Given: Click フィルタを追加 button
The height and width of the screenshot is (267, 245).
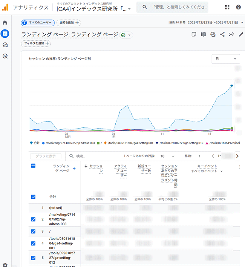Looking at the screenshot, I should (36, 43).
